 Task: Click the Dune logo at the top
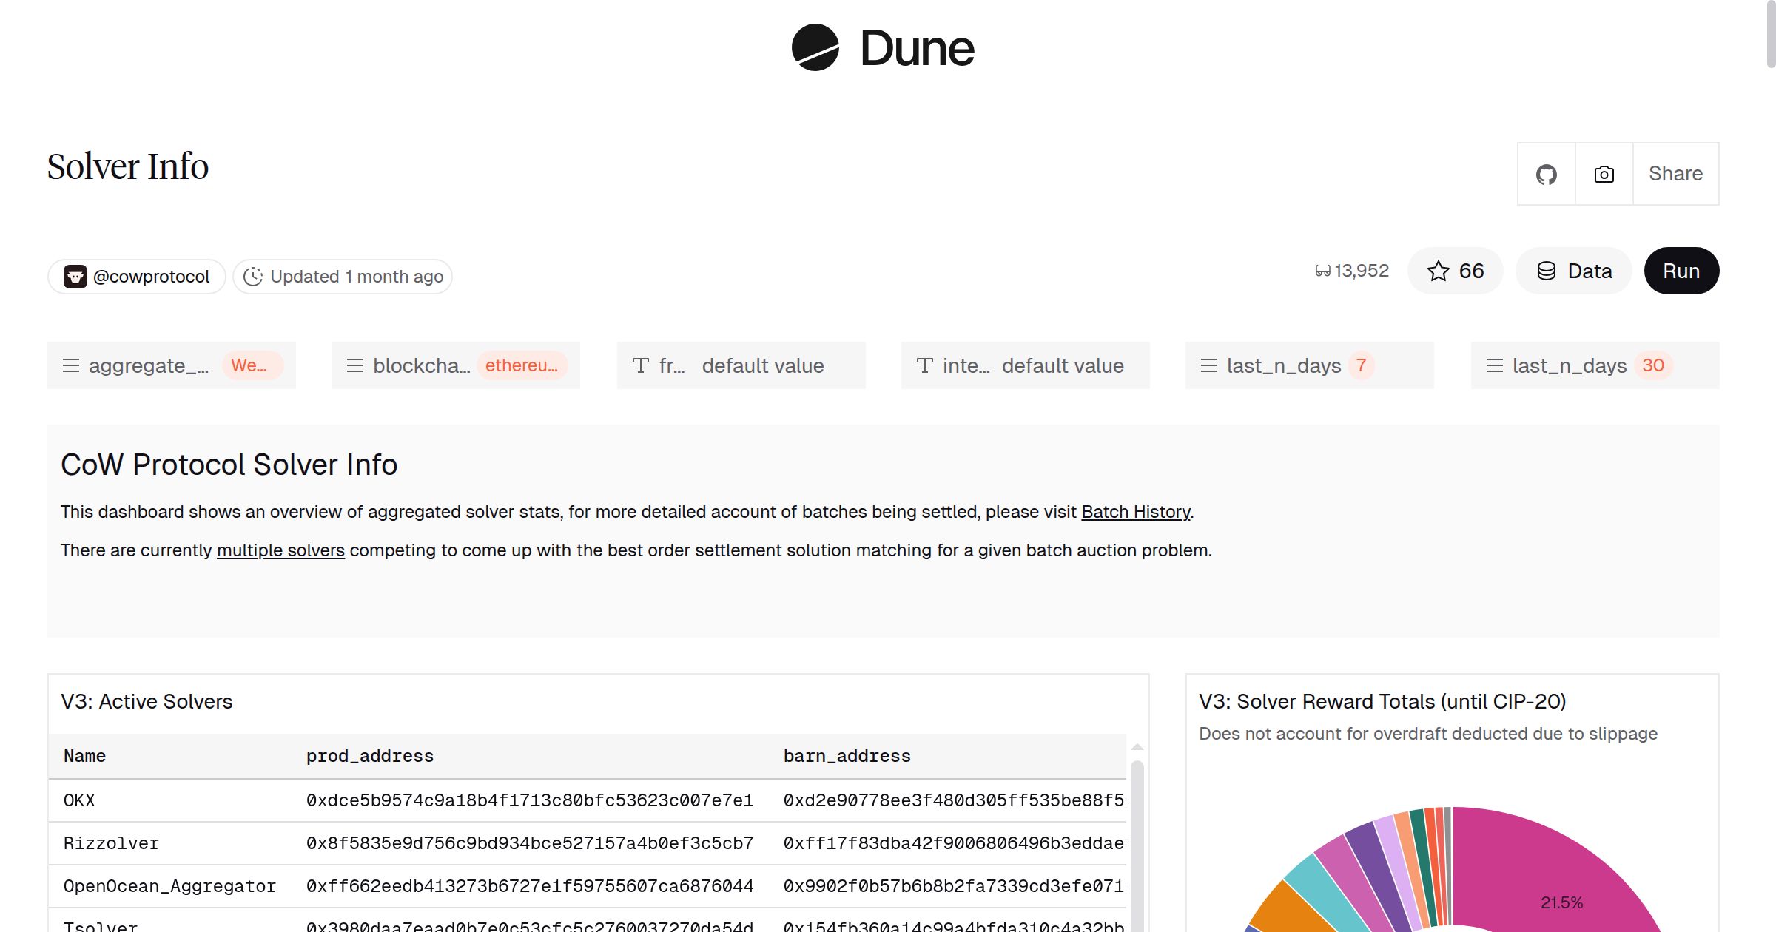click(x=881, y=48)
